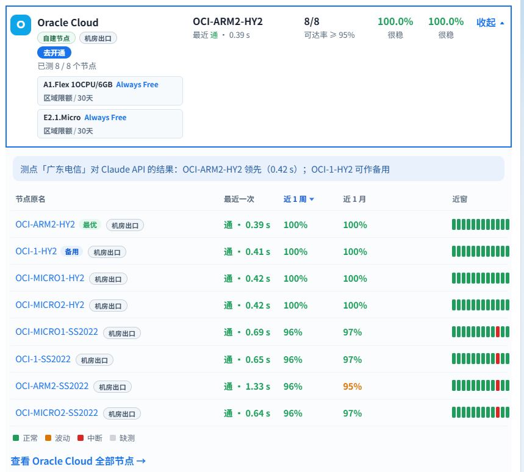Open the OCI-ARM2-SS2022 node link
The image size is (524, 472).
52,386
